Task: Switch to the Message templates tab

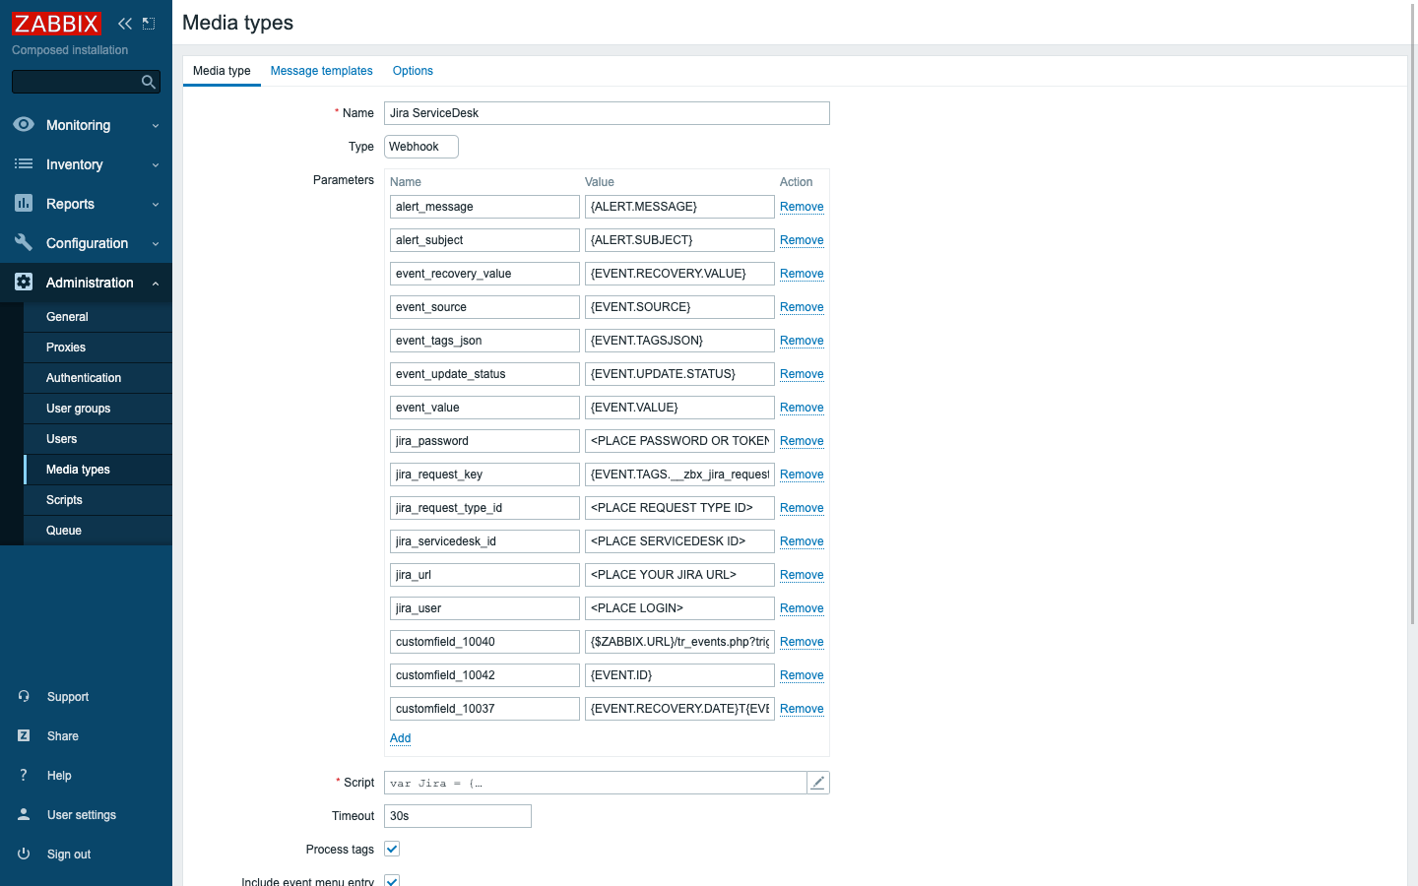Action: coord(321,71)
